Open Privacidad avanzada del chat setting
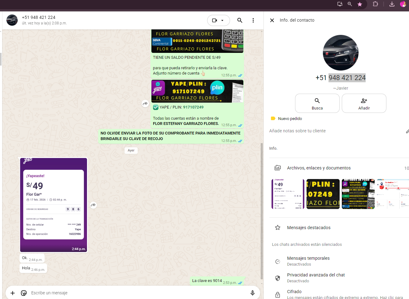Viewport: 409px width, 299px height. pyautogui.click(x=315, y=277)
